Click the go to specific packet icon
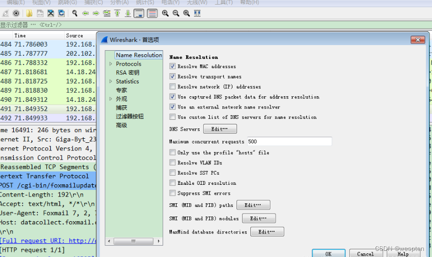 pos(107,13)
